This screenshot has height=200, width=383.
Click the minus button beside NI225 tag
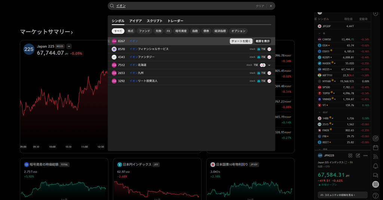click(x=69, y=46)
